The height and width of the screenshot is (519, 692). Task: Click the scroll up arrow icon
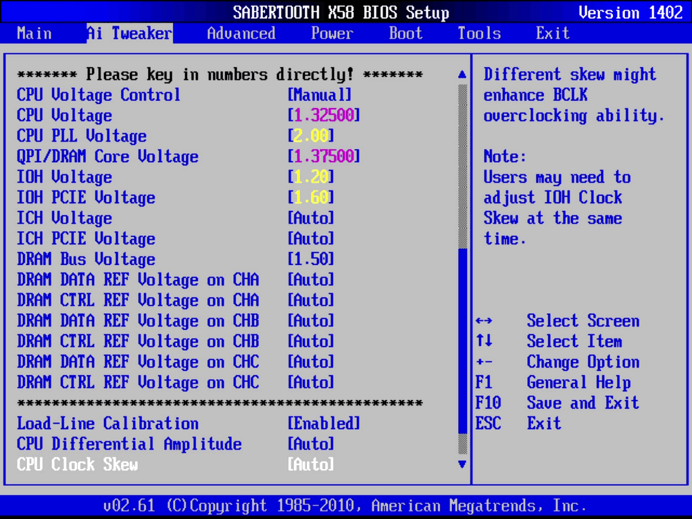(x=462, y=74)
